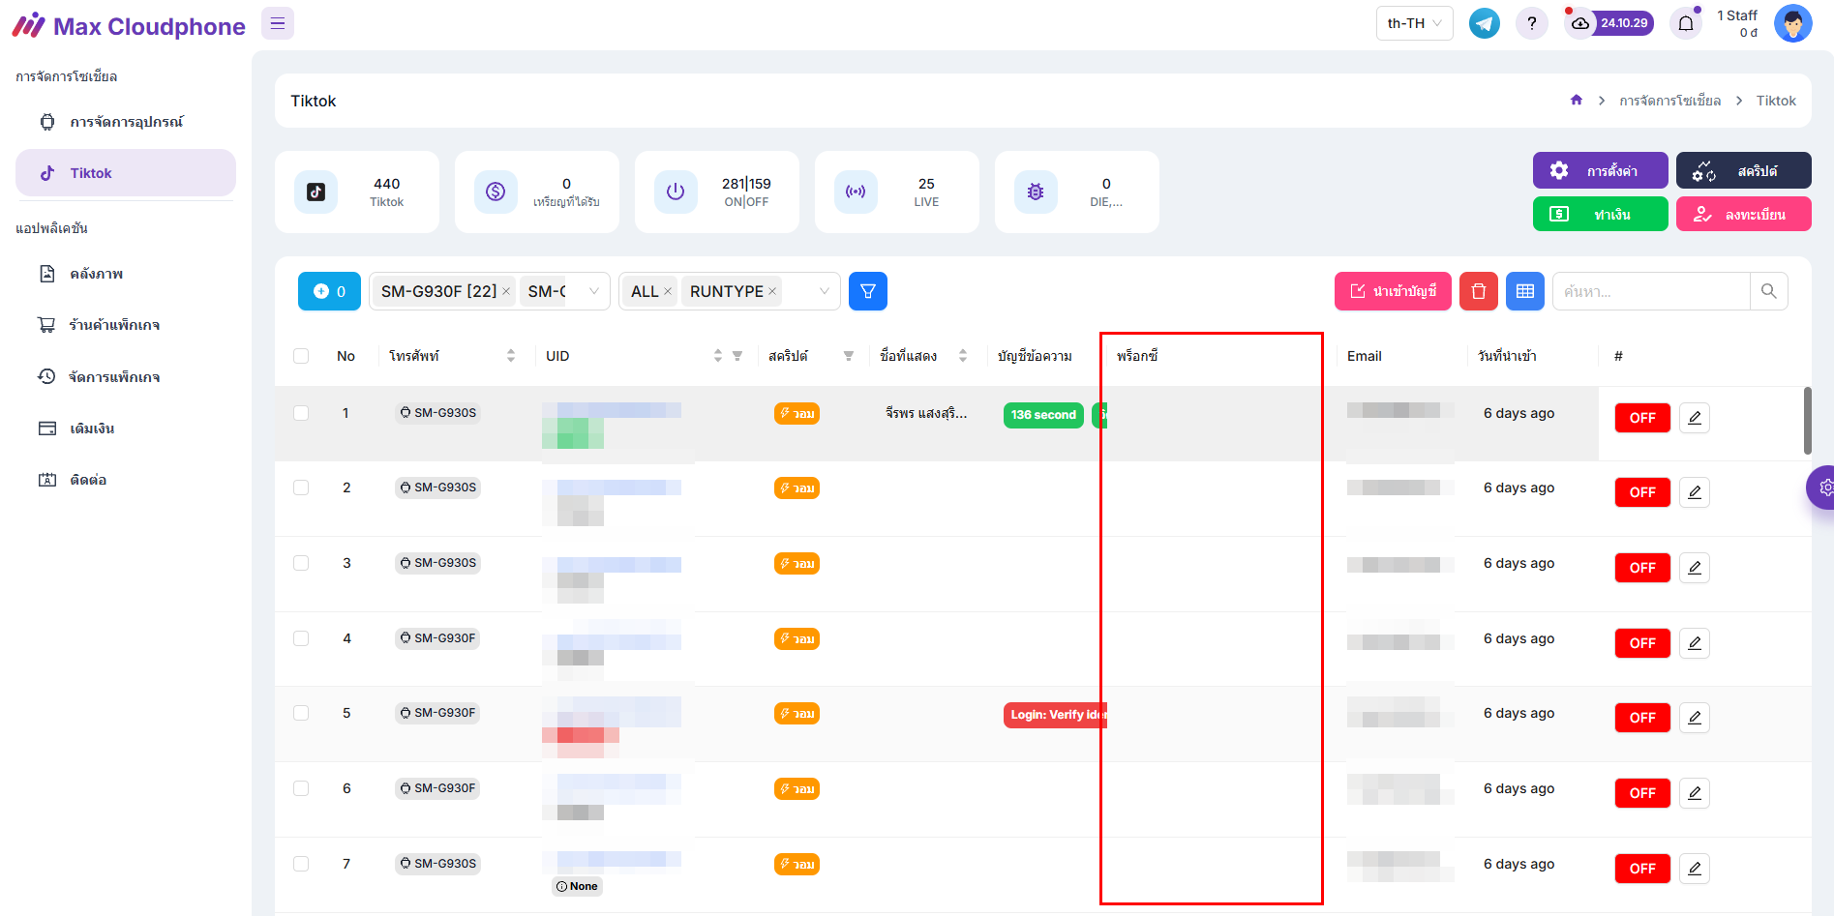Open package management sidebar item
This screenshot has width=1834, height=916.
(x=126, y=376)
